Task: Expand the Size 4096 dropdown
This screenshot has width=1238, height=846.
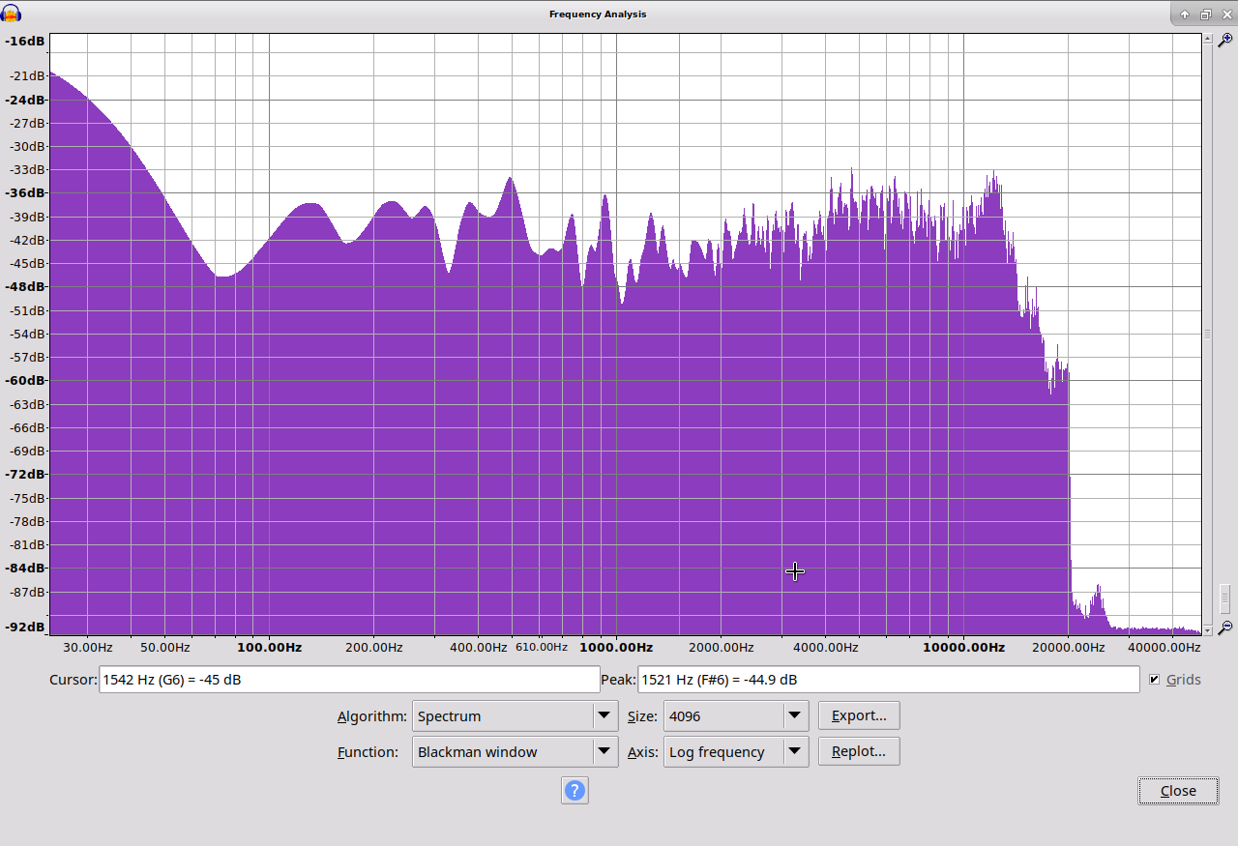Action: click(x=735, y=716)
